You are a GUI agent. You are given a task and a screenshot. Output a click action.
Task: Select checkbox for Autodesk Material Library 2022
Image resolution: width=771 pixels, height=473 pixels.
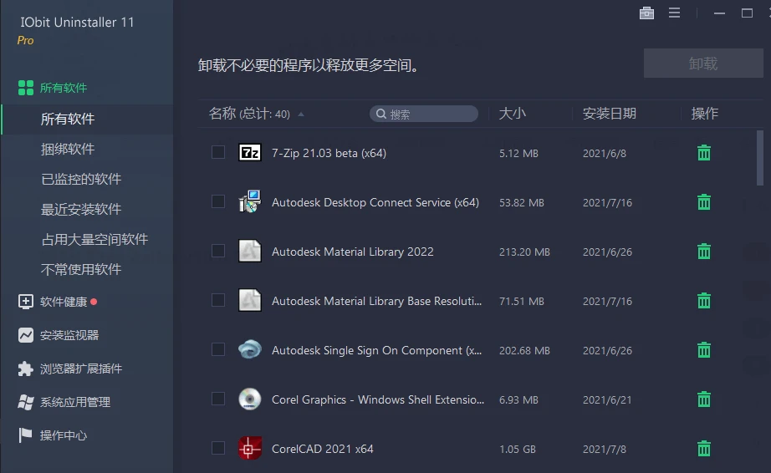[x=217, y=251]
